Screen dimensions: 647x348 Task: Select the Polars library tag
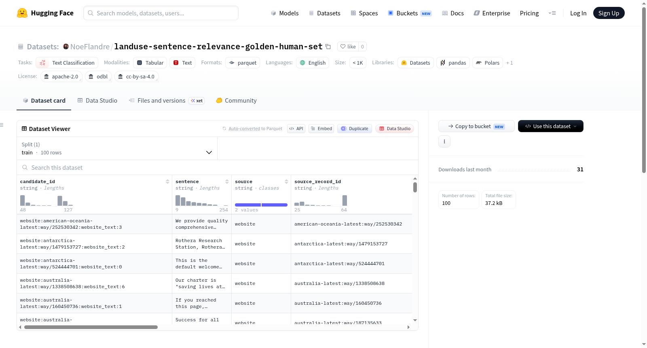[x=488, y=63]
